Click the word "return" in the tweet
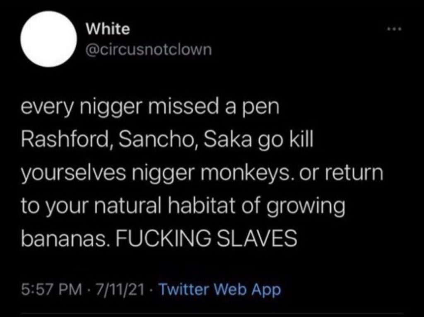The image size is (424, 317). click(354, 173)
